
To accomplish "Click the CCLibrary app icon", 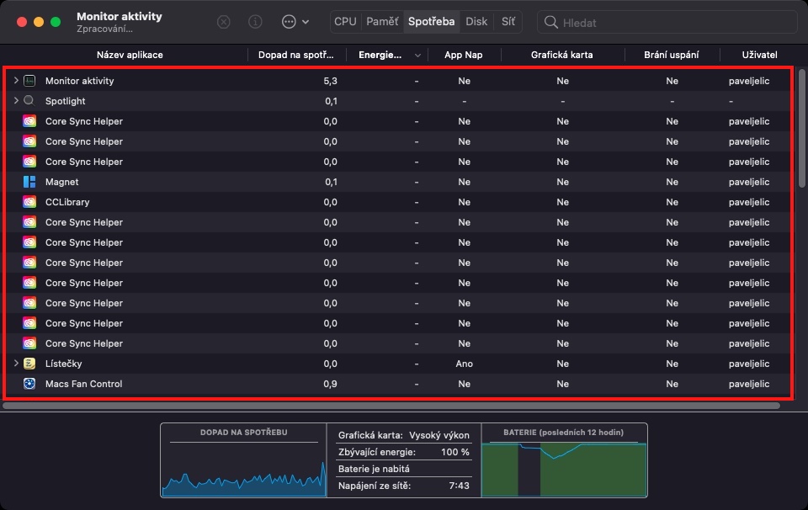I will pos(29,202).
